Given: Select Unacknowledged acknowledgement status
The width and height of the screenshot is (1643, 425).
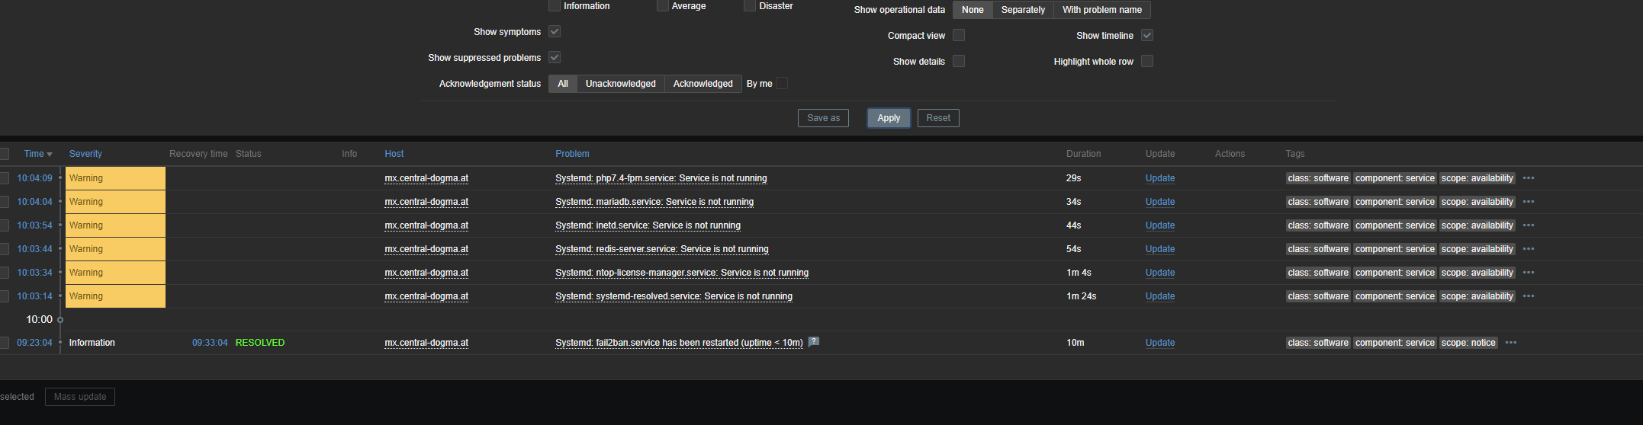Looking at the screenshot, I should pos(620,84).
